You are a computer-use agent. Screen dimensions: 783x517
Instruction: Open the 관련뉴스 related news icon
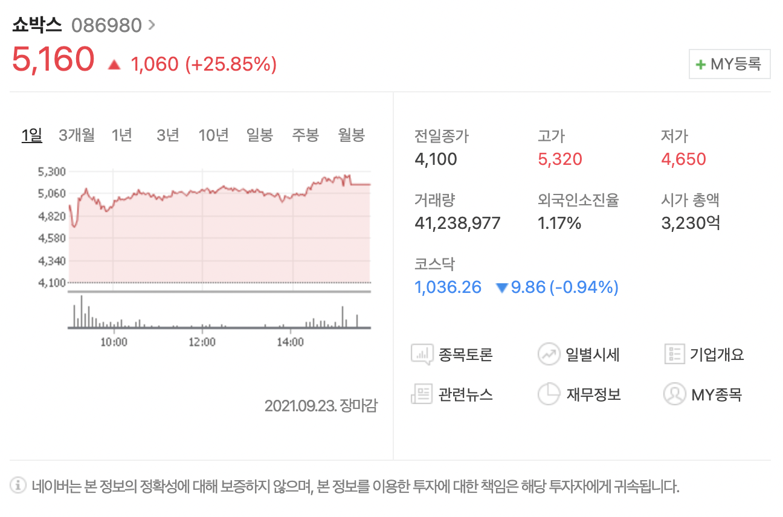[424, 394]
